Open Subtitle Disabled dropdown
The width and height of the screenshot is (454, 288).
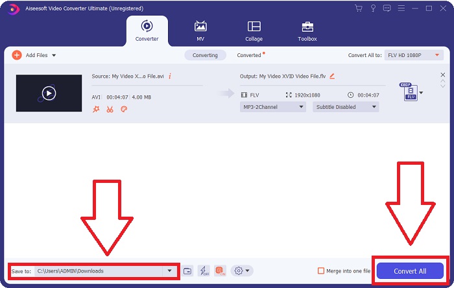[346, 107]
